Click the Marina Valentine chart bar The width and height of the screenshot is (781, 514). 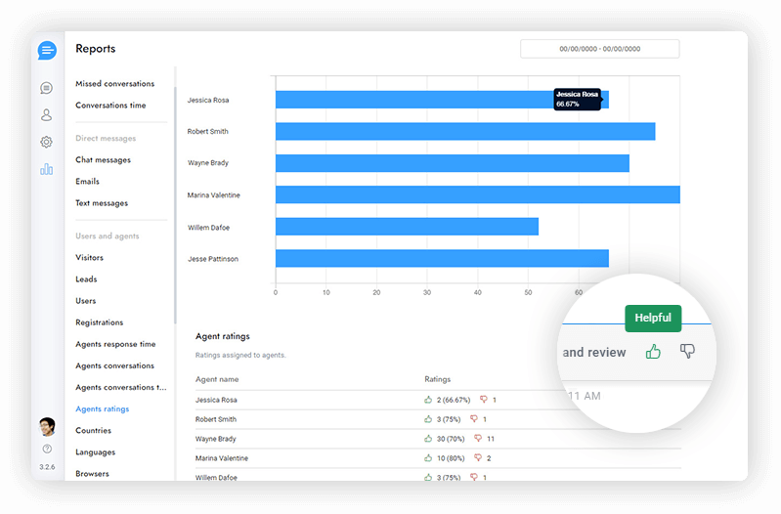pos(477,195)
